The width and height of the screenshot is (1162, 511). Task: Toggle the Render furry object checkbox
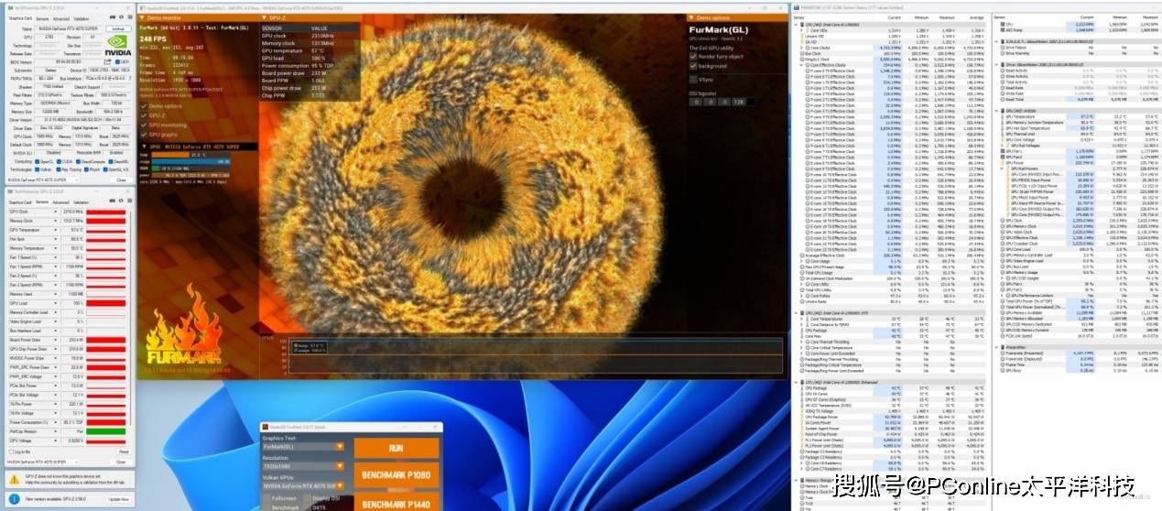coord(693,56)
